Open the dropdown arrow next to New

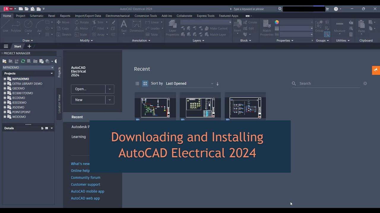click(110, 100)
